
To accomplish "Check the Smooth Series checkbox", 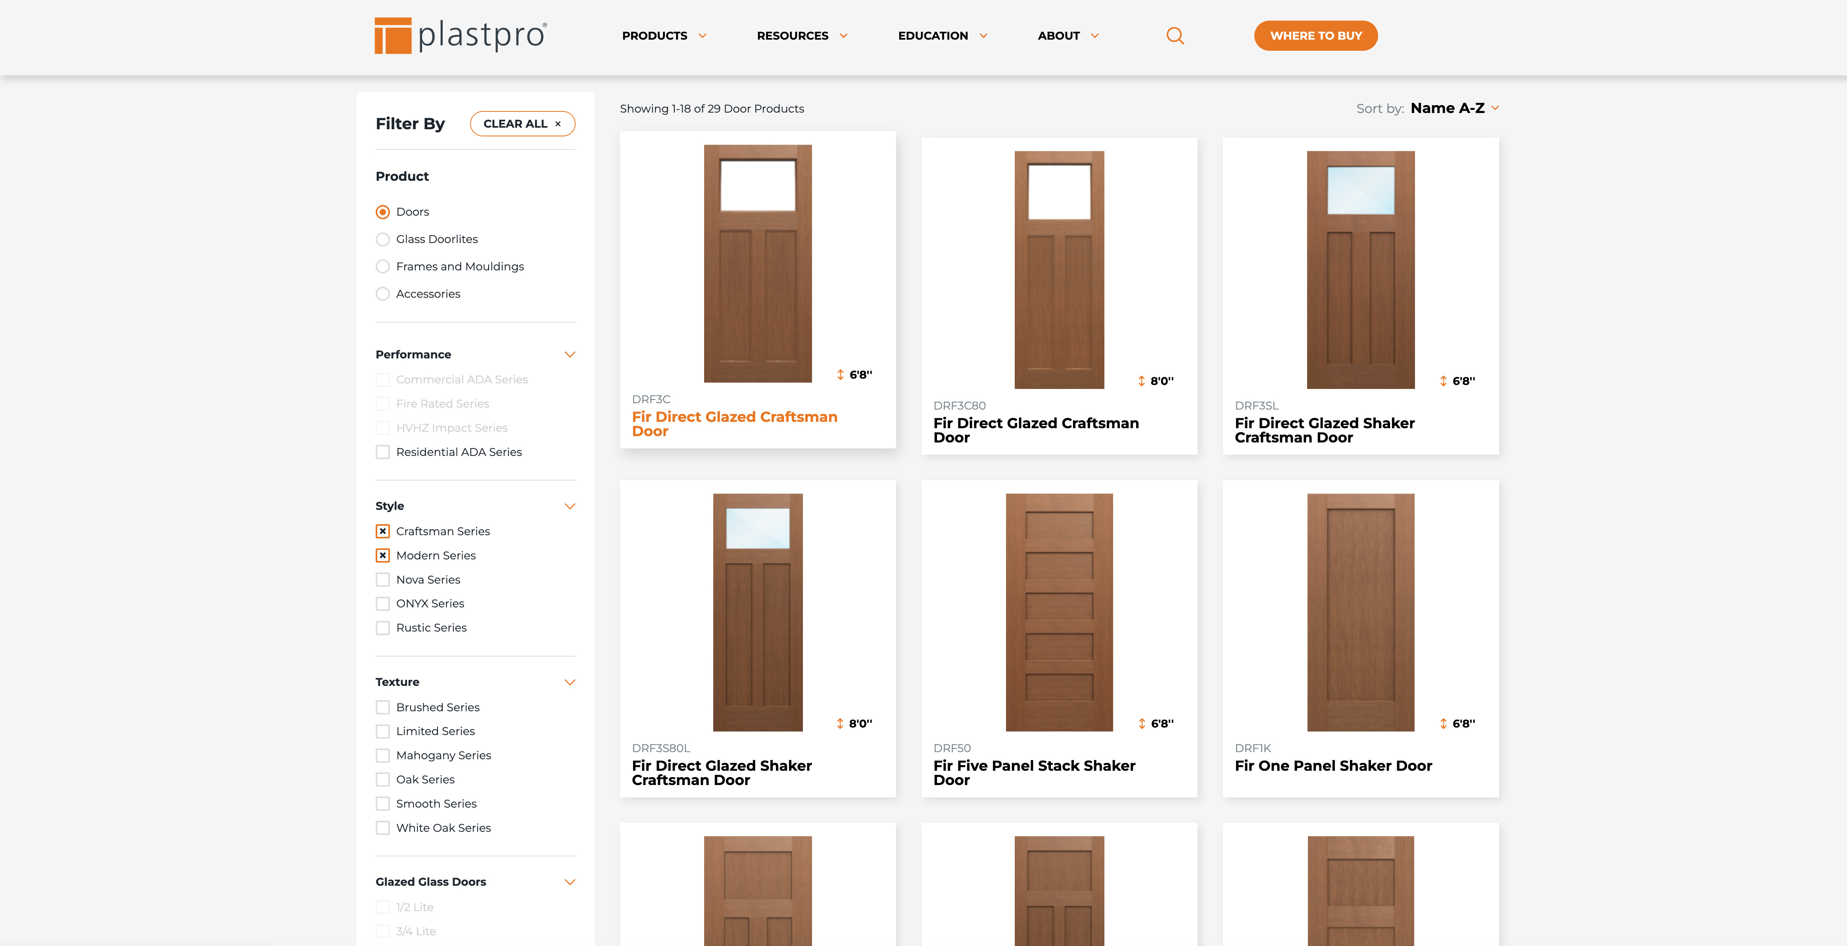I will coord(383,803).
